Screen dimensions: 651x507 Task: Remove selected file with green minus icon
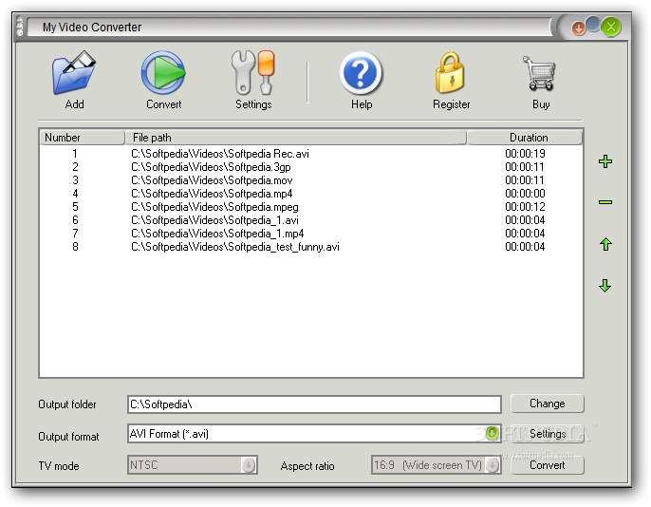pyautogui.click(x=605, y=202)
